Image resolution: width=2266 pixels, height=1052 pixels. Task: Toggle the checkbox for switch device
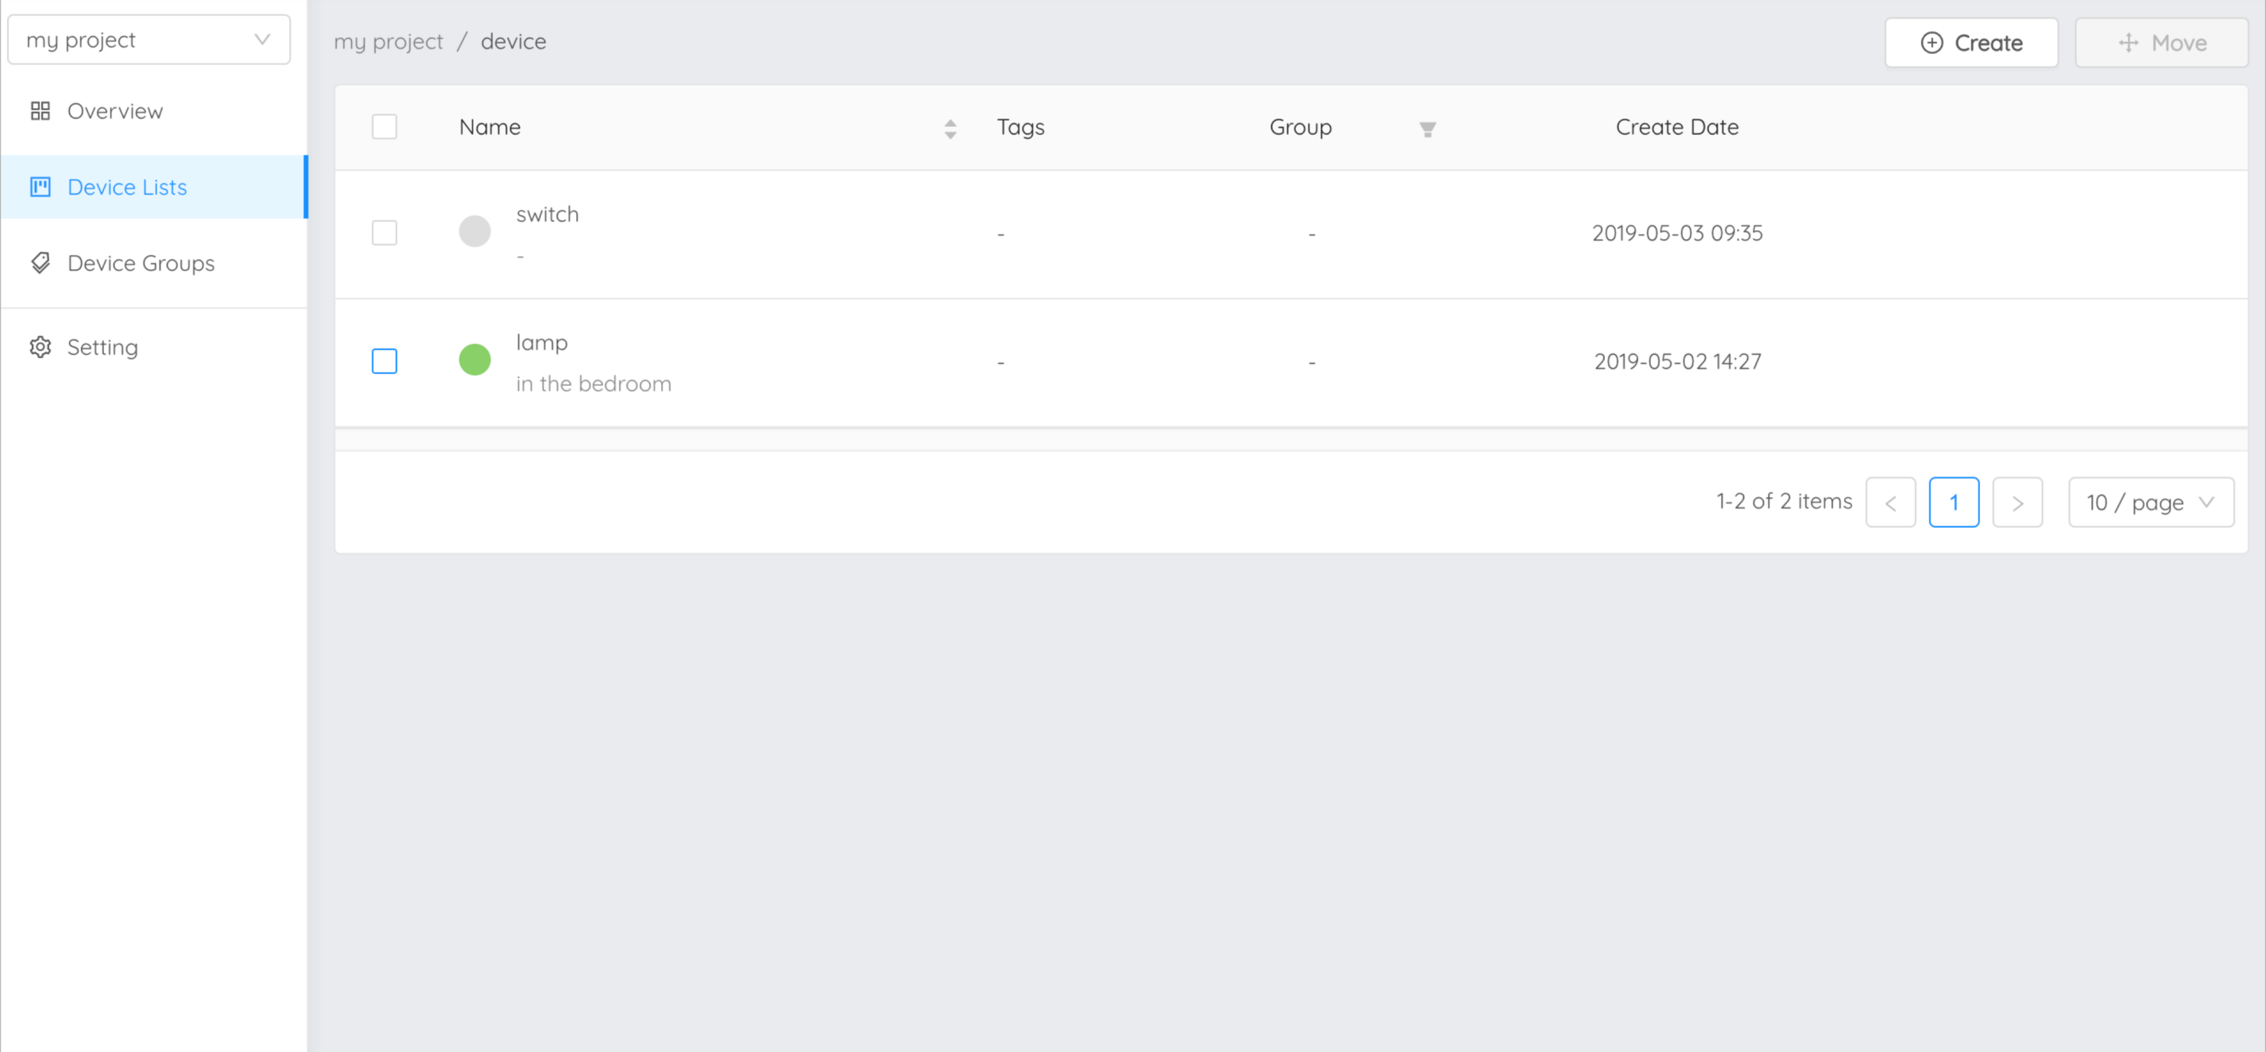(x=385, y=233)
